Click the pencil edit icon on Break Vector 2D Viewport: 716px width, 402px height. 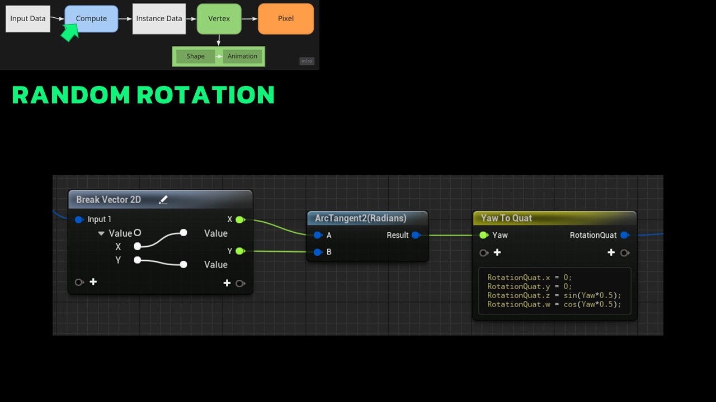(x=163, y=200)
